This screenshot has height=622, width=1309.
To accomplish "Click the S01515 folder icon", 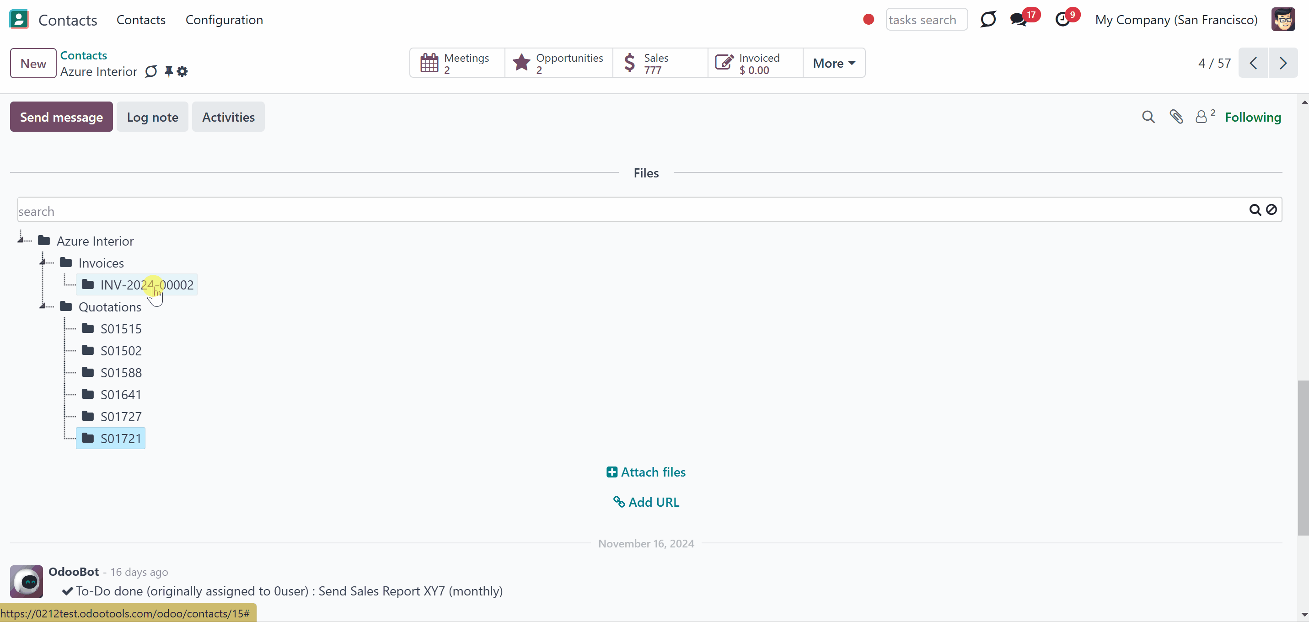I will click(x=88, y=328).
